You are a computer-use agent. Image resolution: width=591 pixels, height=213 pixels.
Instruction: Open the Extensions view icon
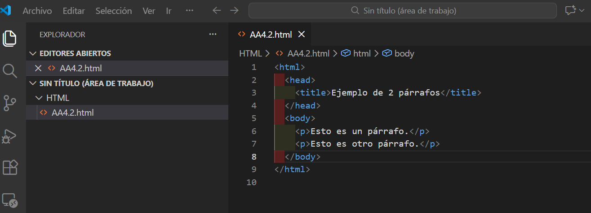[10, 167]
